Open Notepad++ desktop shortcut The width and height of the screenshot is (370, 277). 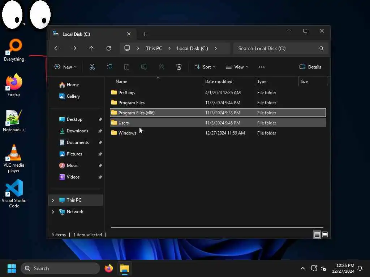coord(14,120)
